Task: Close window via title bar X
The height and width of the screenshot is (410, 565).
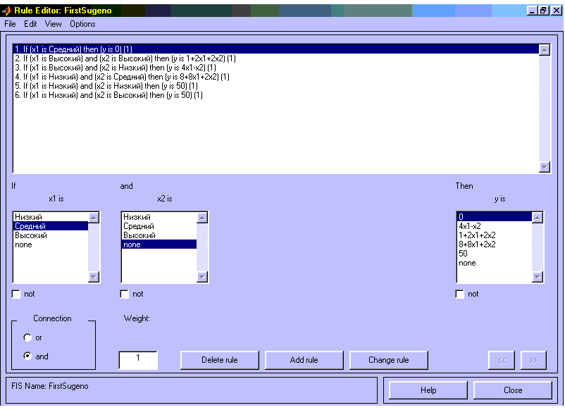Action: (x=557, y=11)
